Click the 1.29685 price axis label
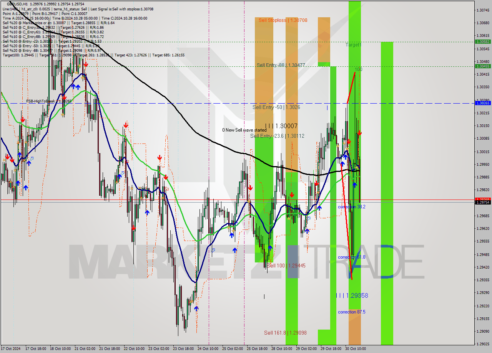The image size is (492, 353). (x=483, y=216)
